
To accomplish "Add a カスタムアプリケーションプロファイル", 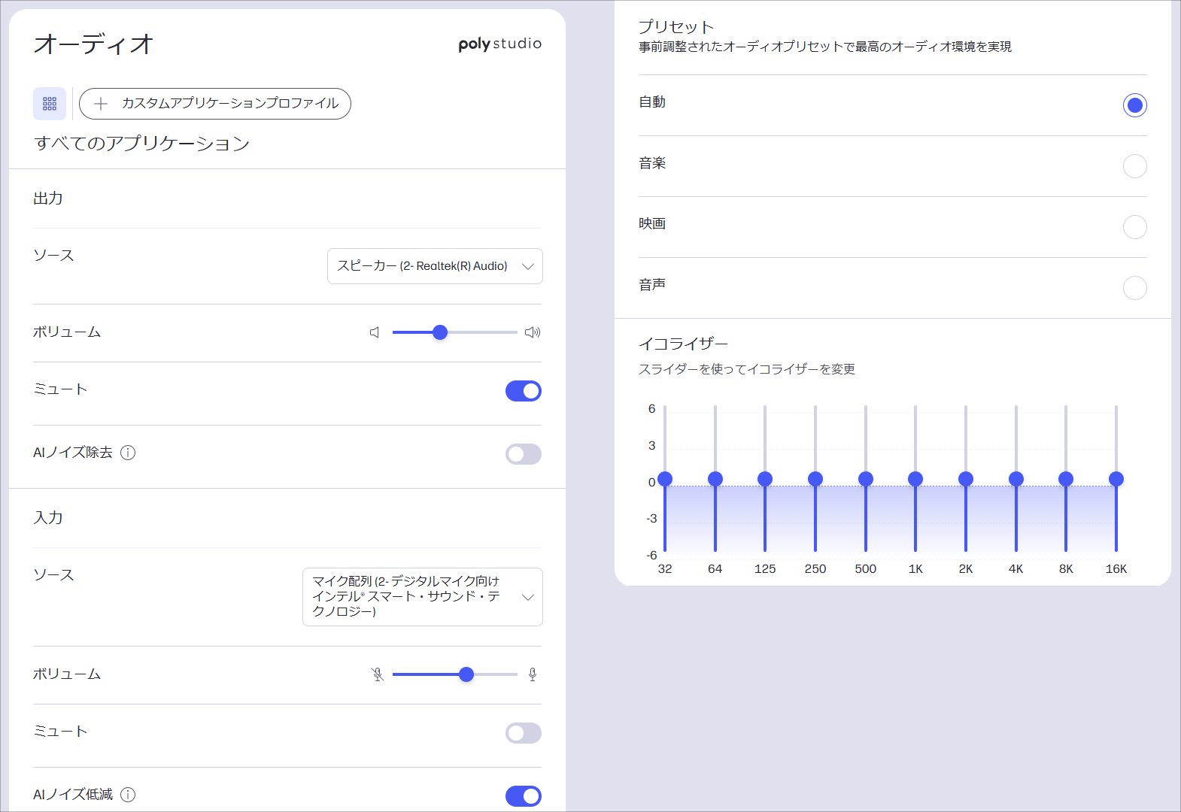I will (x=215, y=104).
